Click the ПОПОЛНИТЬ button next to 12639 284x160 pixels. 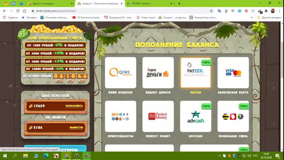(74, 106)
